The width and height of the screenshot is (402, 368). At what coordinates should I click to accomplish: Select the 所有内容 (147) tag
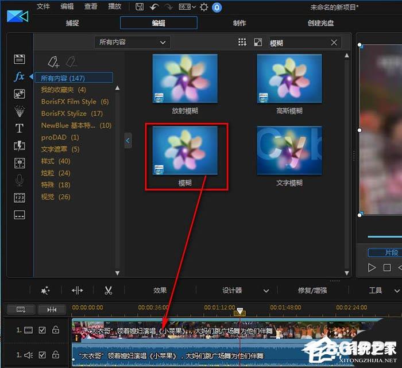tap(74, 78)
